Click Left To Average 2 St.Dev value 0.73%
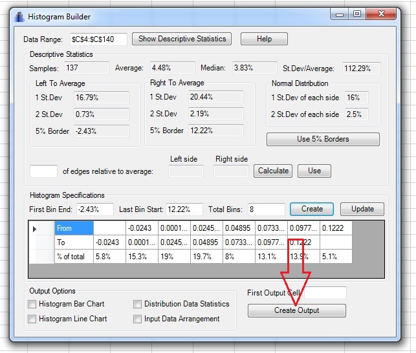Viewport: 416px width, 353px height. click(x=102, y=114)
